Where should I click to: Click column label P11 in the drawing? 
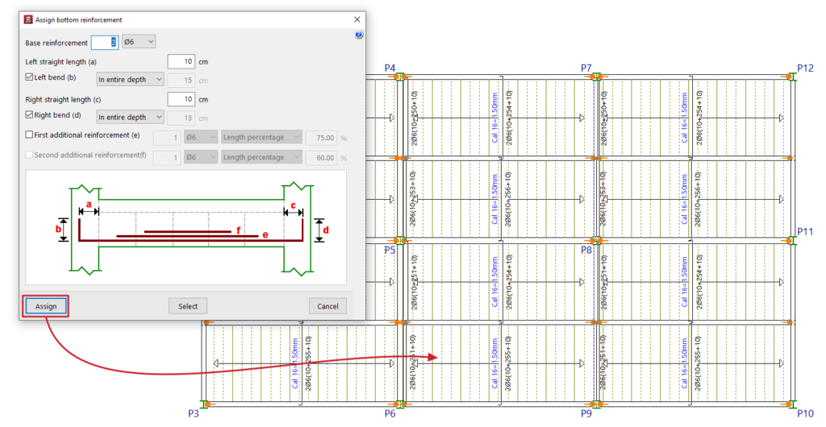805,231
